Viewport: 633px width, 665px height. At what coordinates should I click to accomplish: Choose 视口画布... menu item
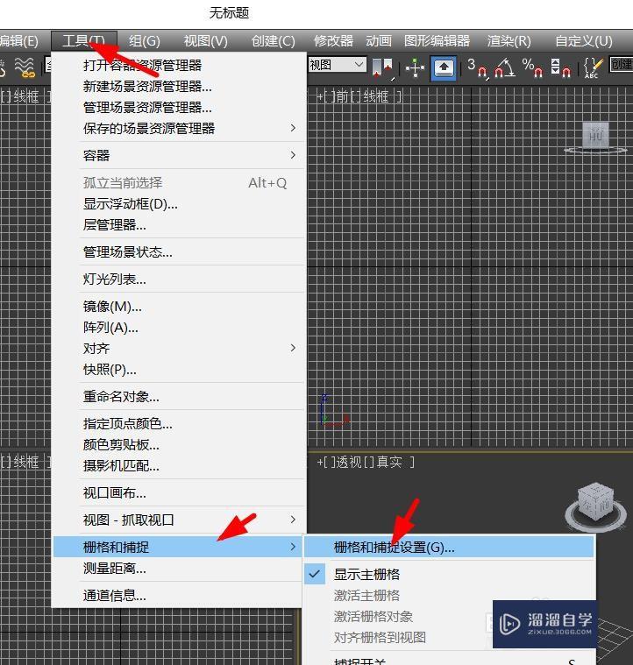pos(178,492)
